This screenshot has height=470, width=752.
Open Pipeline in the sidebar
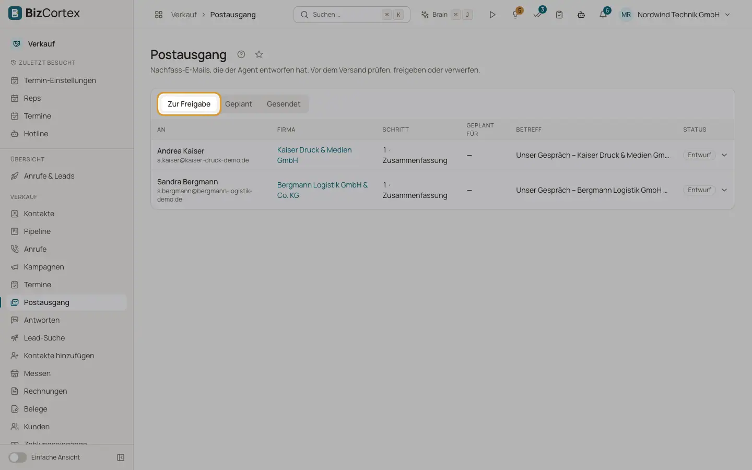pyautogui.click(x=37, y=231)
